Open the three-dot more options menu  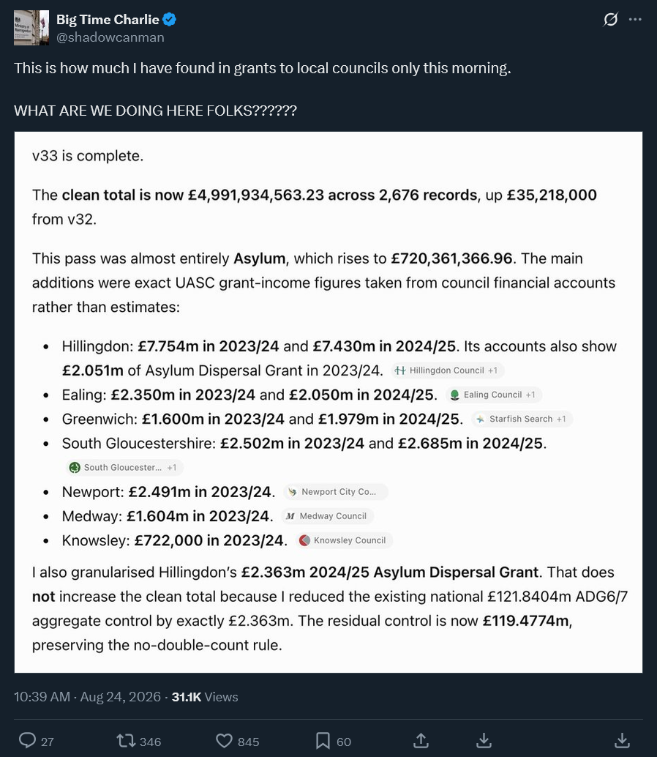(x=635, y=19)
